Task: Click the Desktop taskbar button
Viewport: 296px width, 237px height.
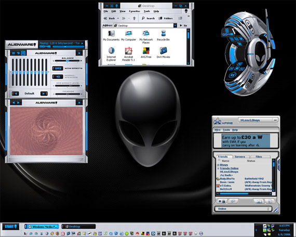Action: point(78,227)
